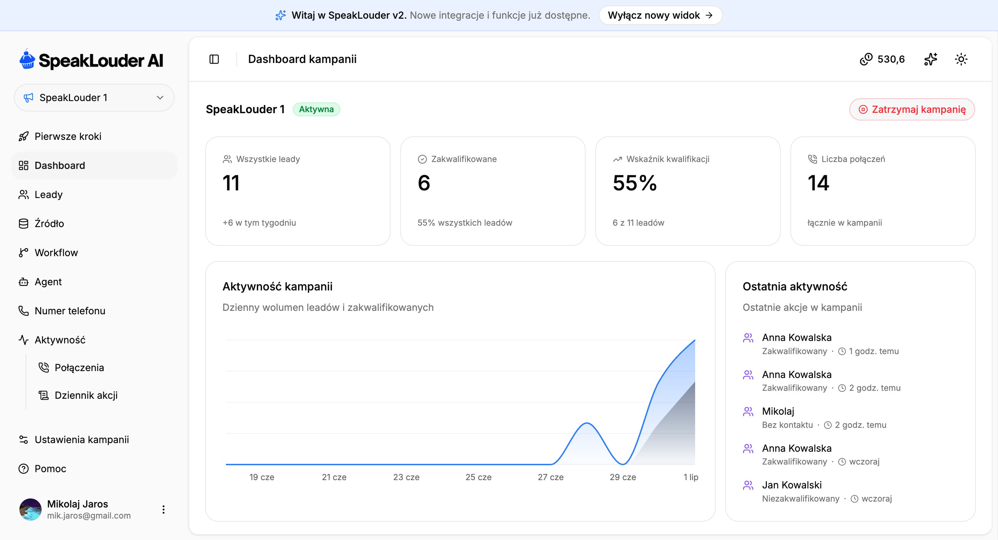Click 'łącznie w kampanii' text
Viewport: 998px width, 540px height.
pyautogui.click(x=844, y=223)
